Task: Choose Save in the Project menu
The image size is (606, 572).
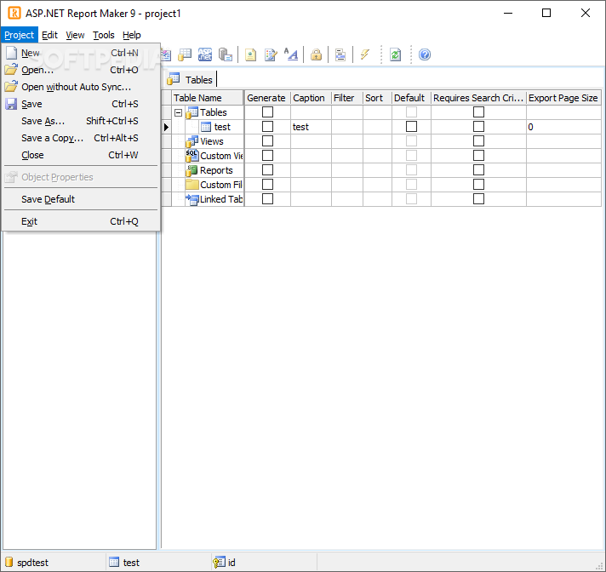Action: [x=81, y=104]
